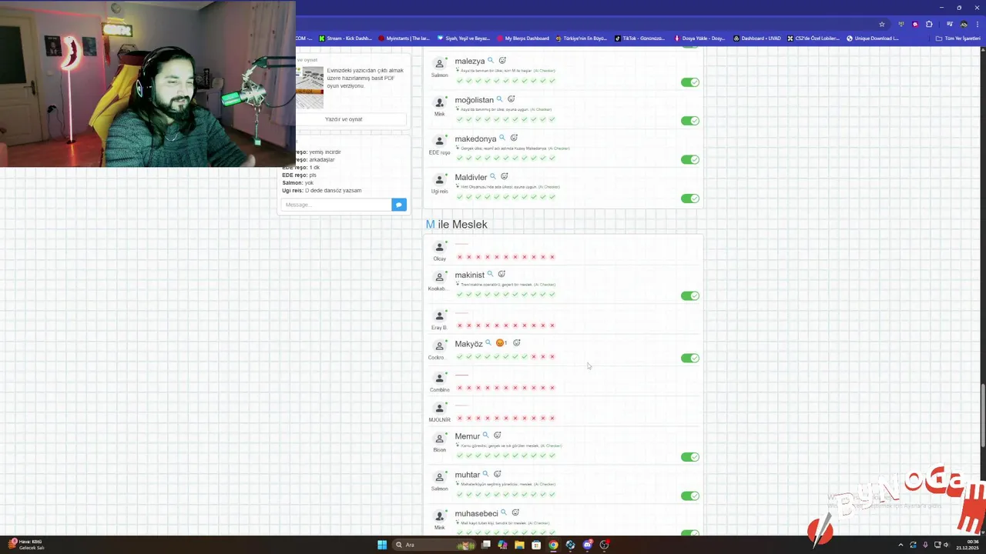Open My Blerps Dashboard bookmark

[x=523, y=38]
